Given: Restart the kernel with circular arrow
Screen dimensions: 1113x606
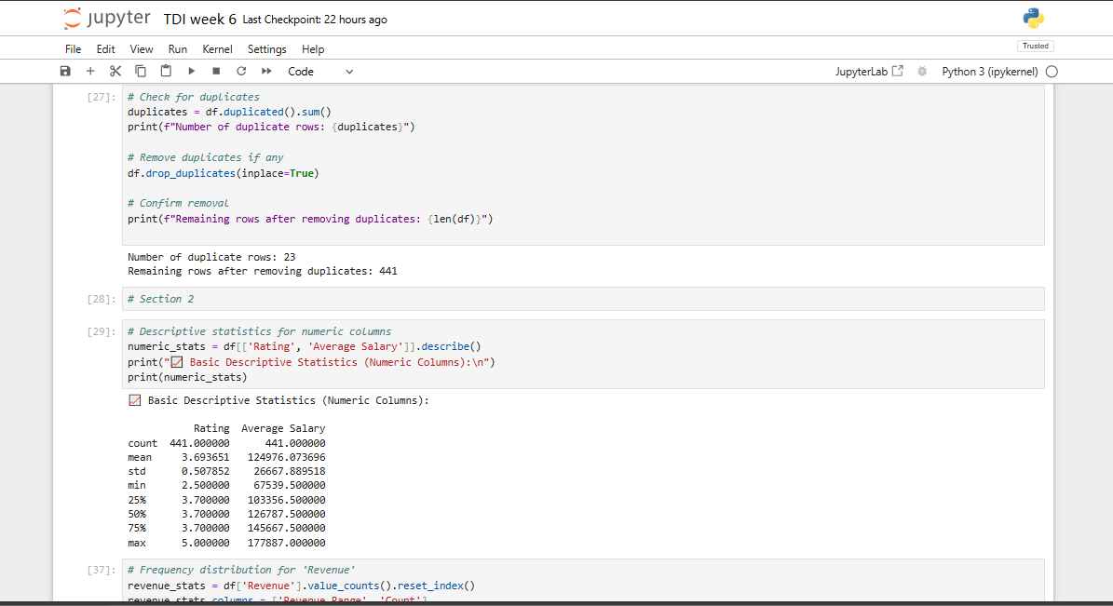Looking at the screenshot, I should tap(241, 71).
